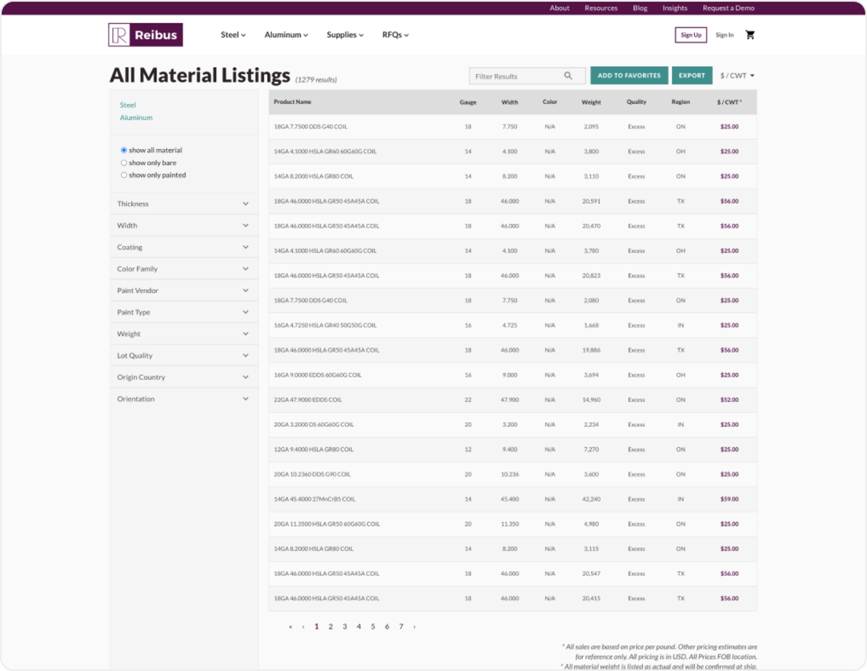Image resolution: width=867 pixels, height=671 pixels.
Task: Go to page 2
Action: 331,626
